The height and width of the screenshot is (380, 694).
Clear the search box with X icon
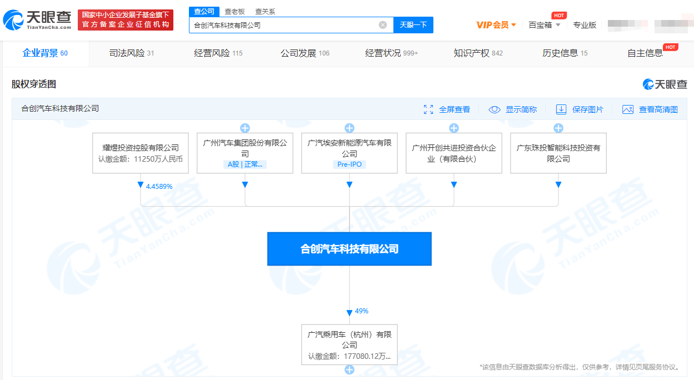383,25
